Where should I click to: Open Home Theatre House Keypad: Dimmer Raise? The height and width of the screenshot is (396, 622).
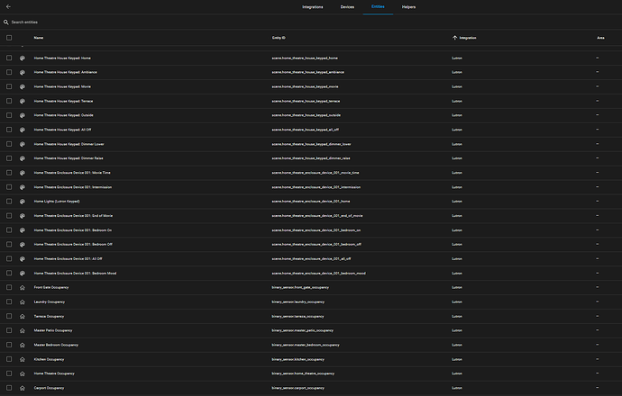(69, 158)
